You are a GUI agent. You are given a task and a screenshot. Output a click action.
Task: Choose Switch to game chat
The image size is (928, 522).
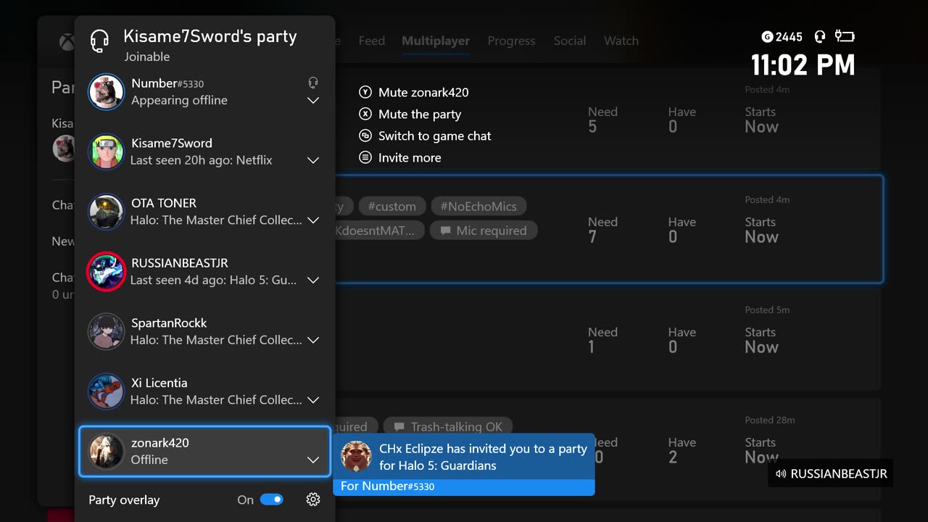(425, 136)
